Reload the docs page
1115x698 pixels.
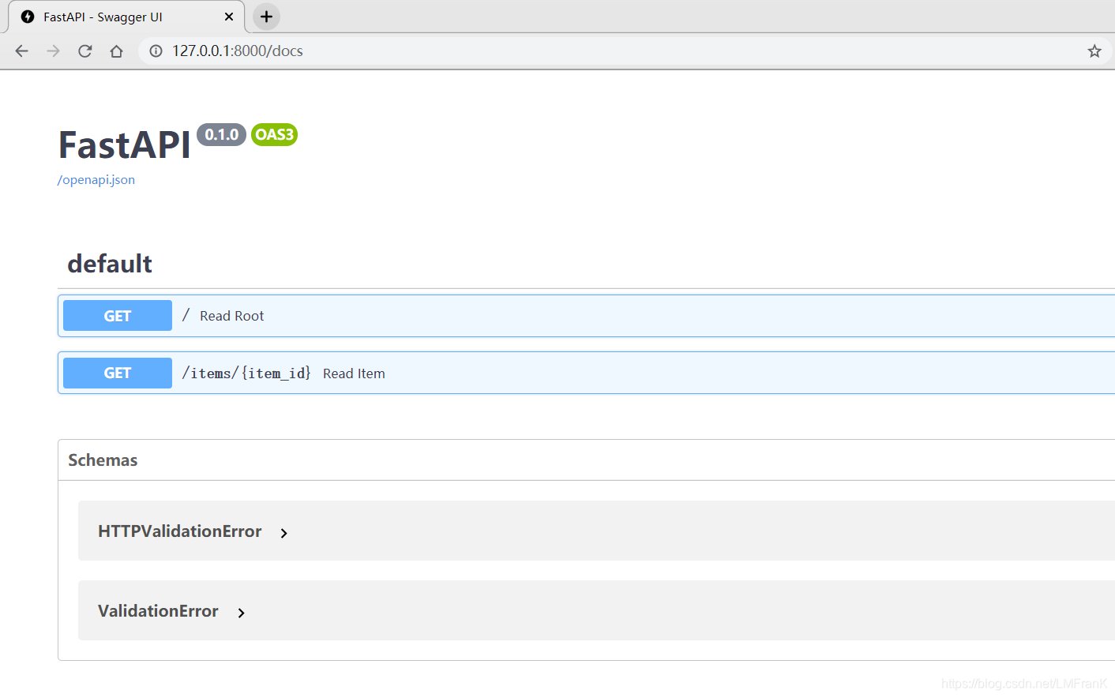(x=85, y=51)
